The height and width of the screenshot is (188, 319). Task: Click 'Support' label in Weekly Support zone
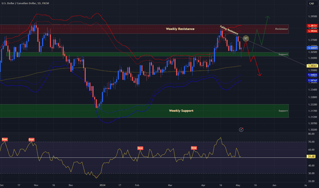coord(283,111)
